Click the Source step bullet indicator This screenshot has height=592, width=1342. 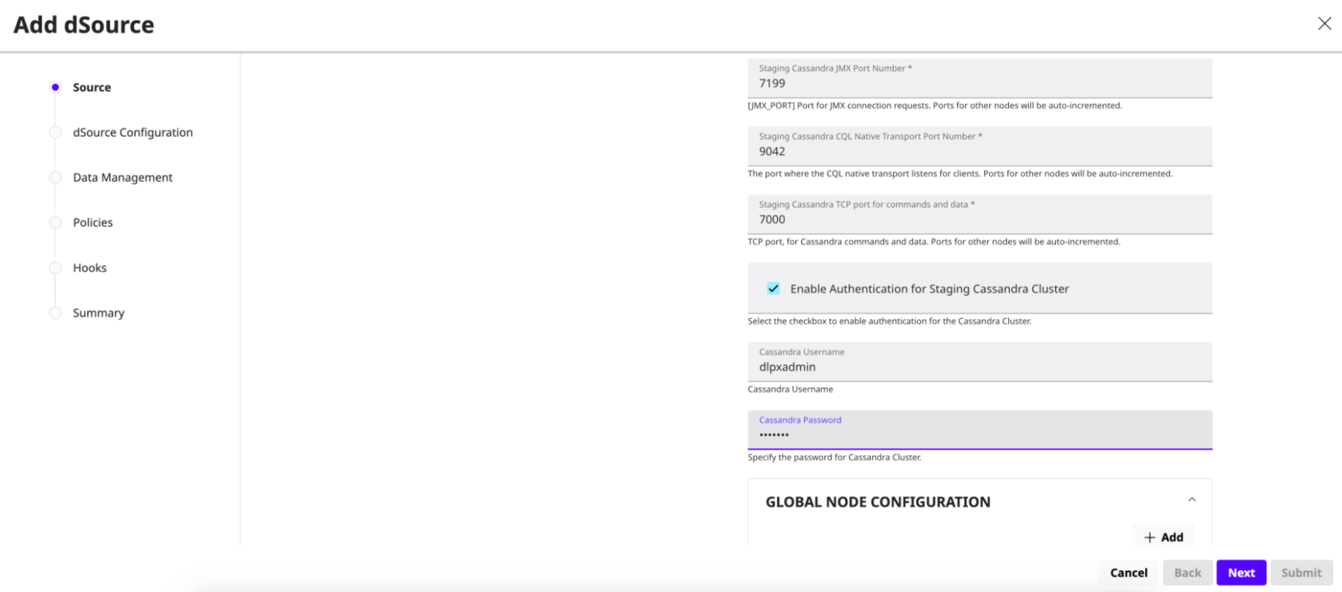[x=55, y=87]
